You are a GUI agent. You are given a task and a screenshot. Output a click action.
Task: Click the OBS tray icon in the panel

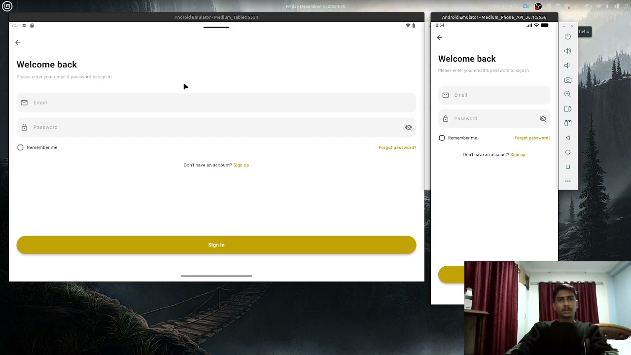coord(538,6)
